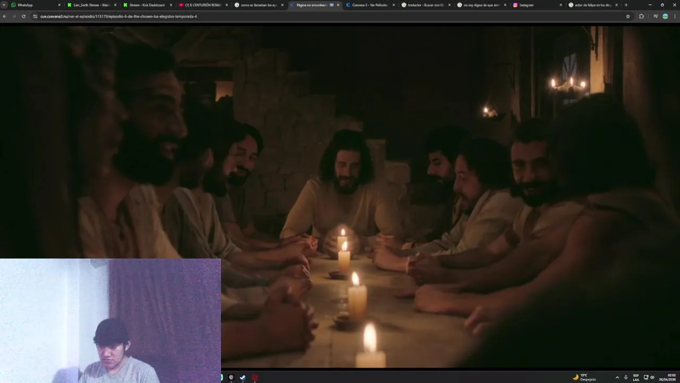View site information icon in address bar
This screenshot has width=680, height=383.
(35, 16)
